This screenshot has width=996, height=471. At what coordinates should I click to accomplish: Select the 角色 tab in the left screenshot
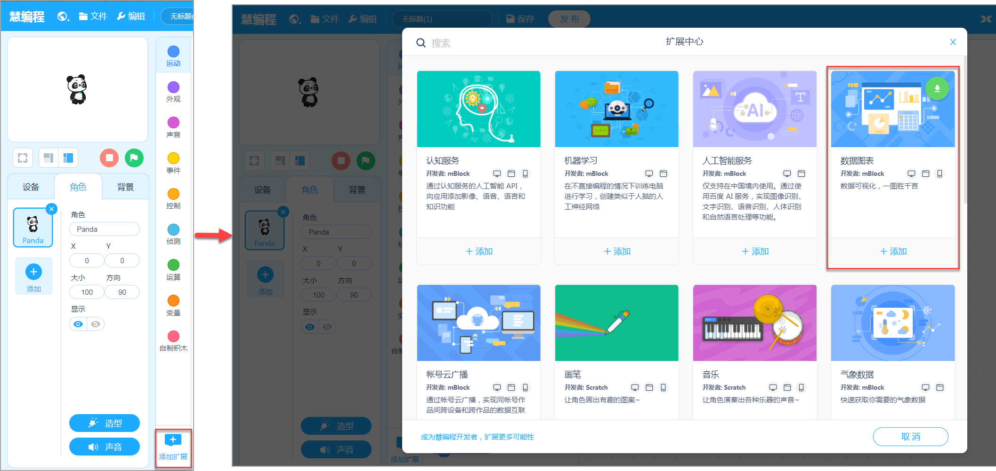point(78,187)
